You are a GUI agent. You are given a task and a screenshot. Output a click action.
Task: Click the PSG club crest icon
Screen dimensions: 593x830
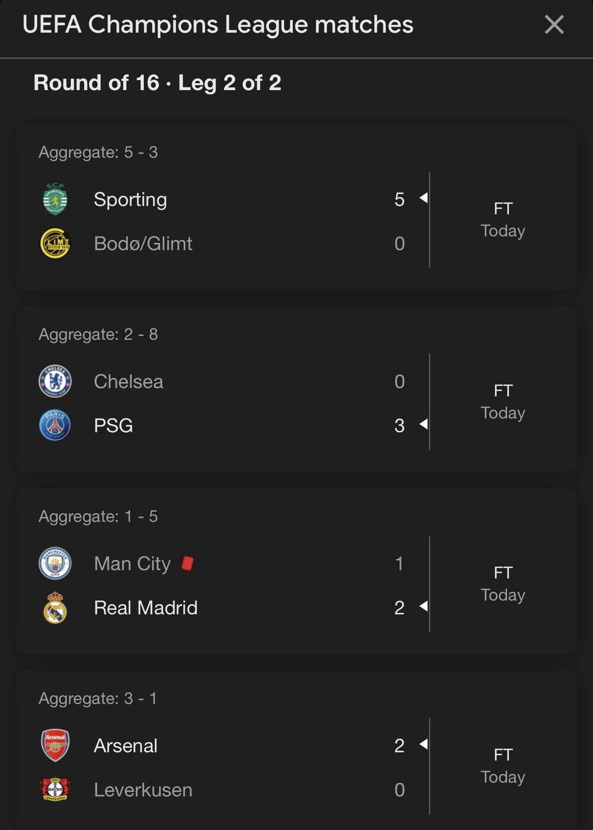(x=55, y=425)
